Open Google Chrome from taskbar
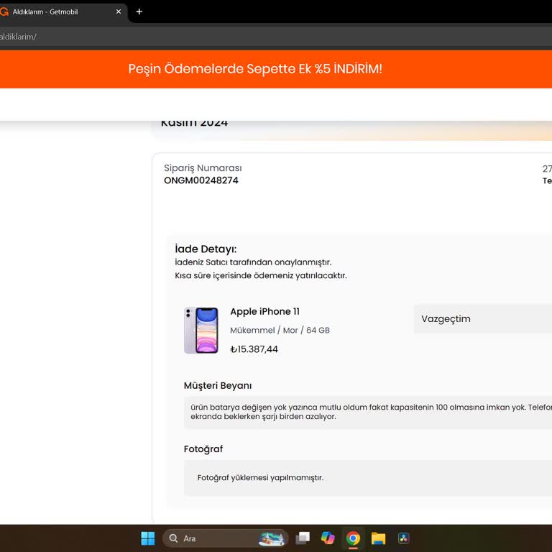 (353, 538)
